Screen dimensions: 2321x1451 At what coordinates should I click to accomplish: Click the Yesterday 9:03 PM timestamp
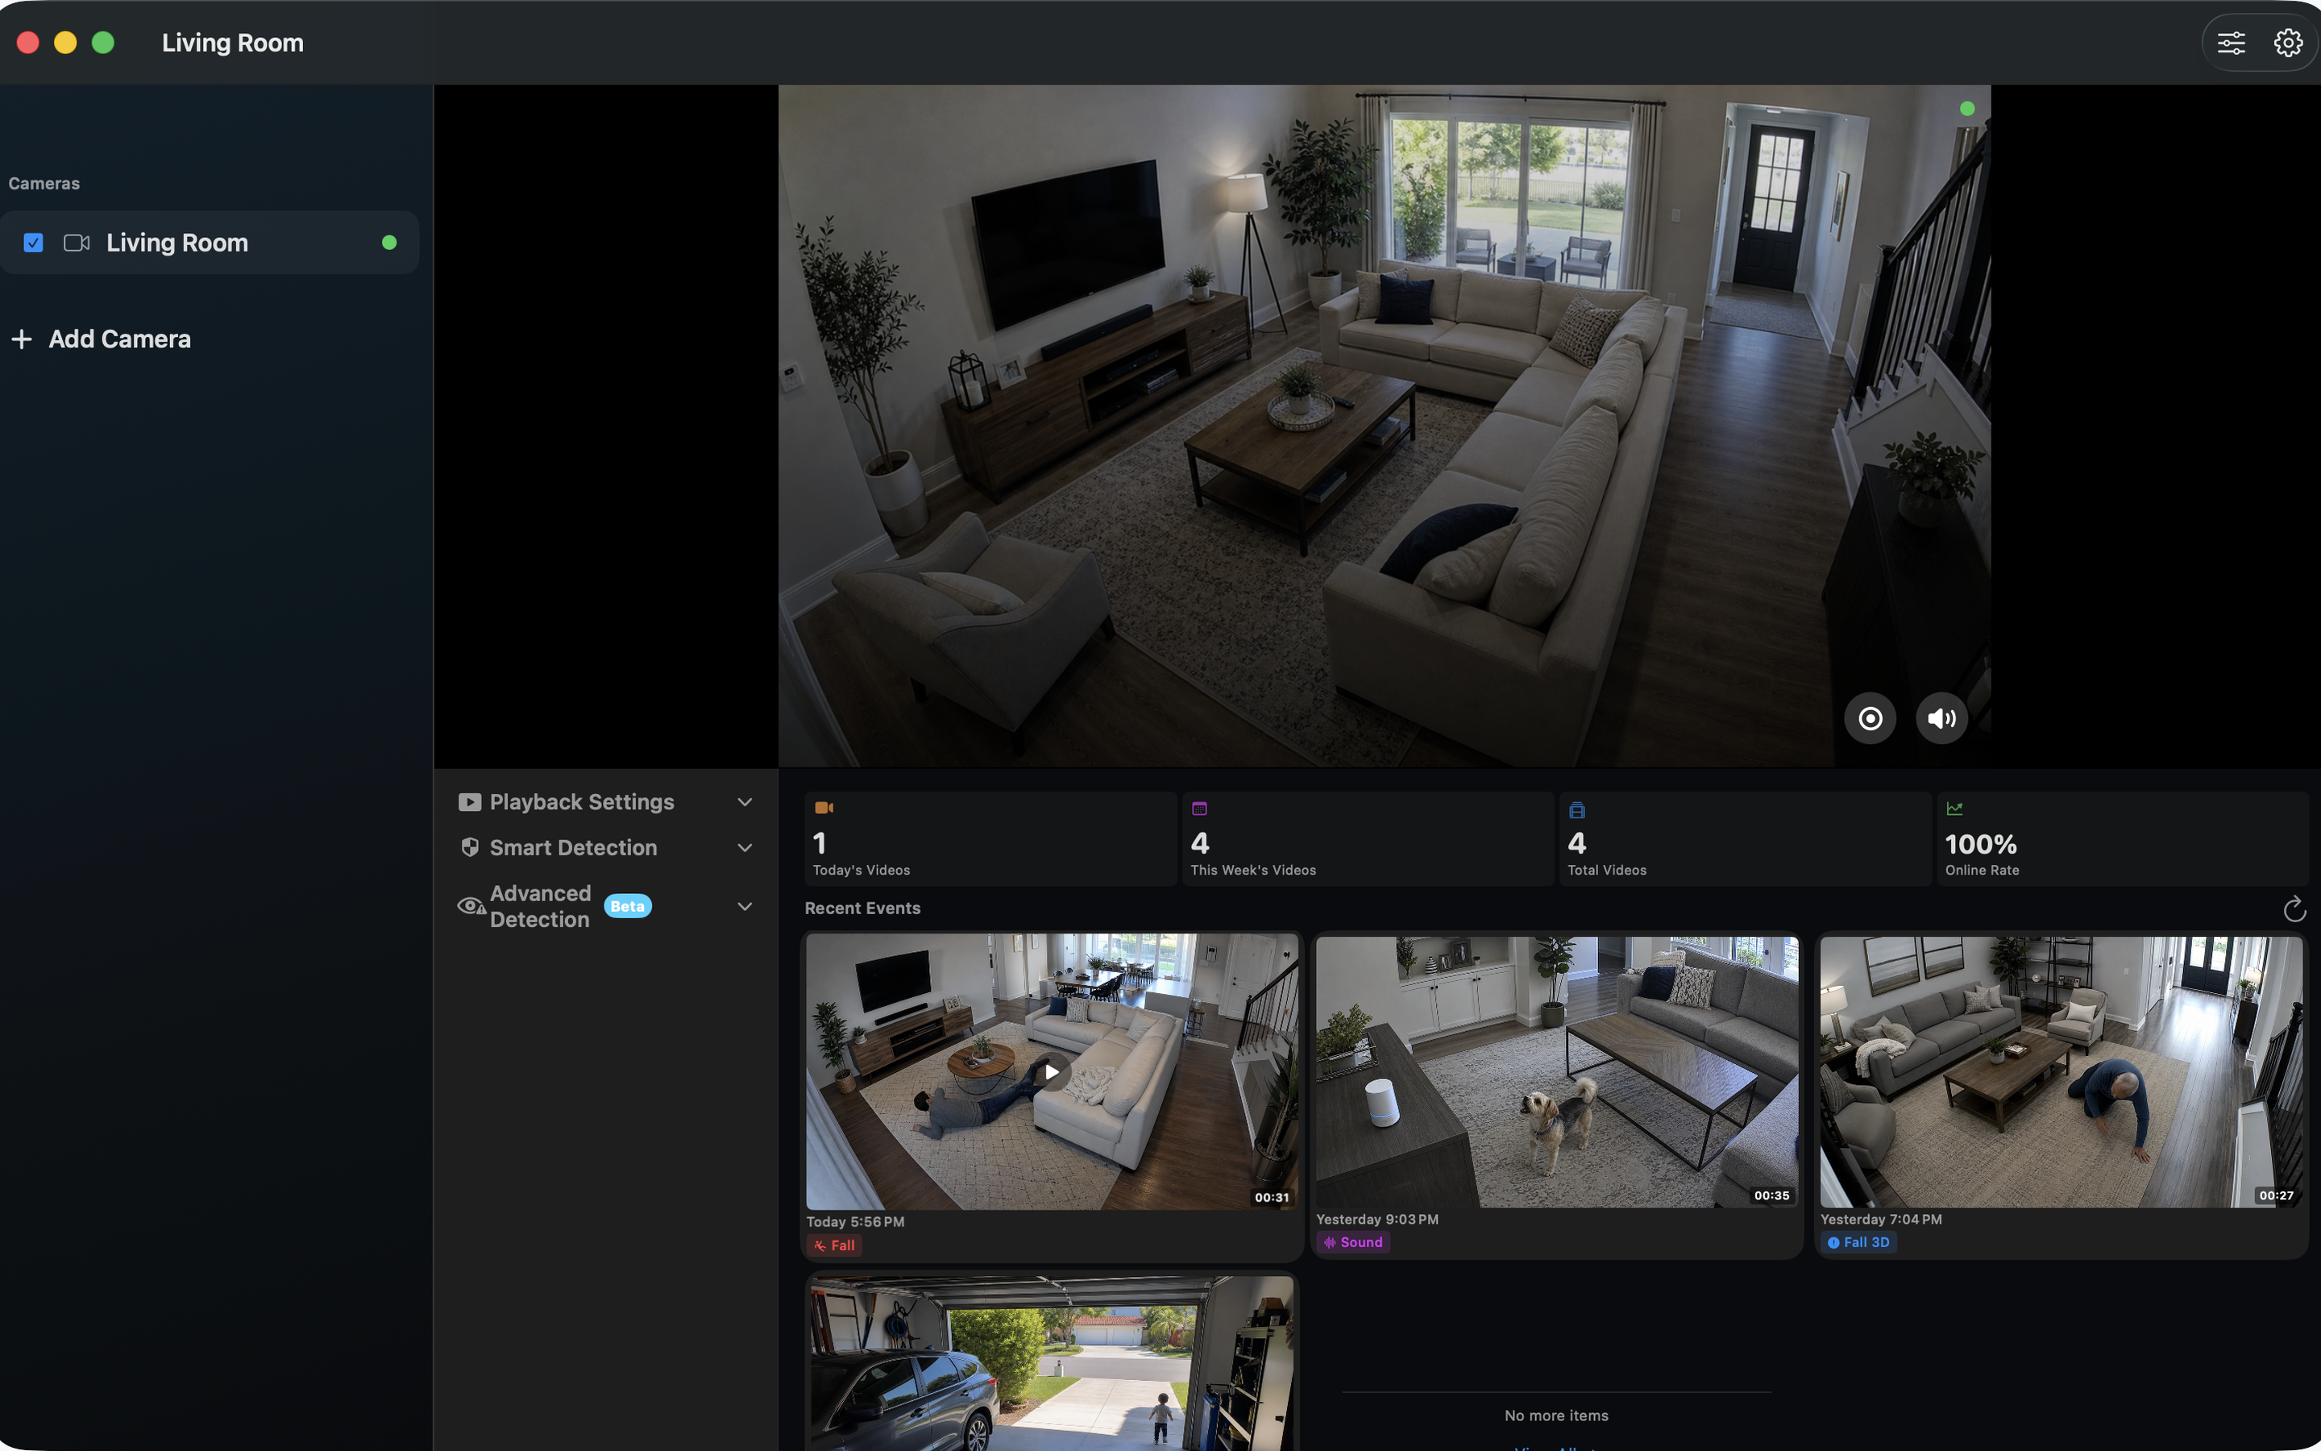pyautogui.click(x=1377, y=1220)
